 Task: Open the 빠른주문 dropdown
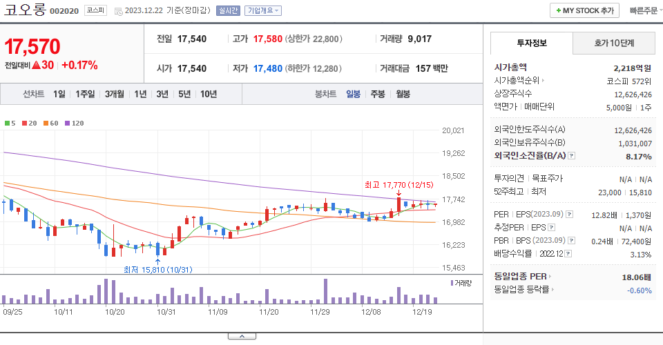[646, 10]
